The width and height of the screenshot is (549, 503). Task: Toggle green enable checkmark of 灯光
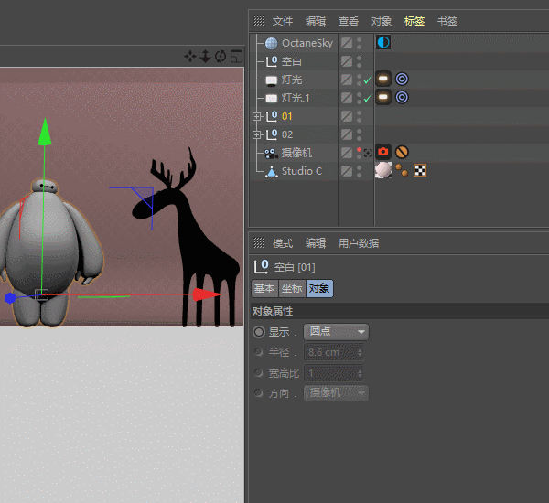tap(367, 80)
